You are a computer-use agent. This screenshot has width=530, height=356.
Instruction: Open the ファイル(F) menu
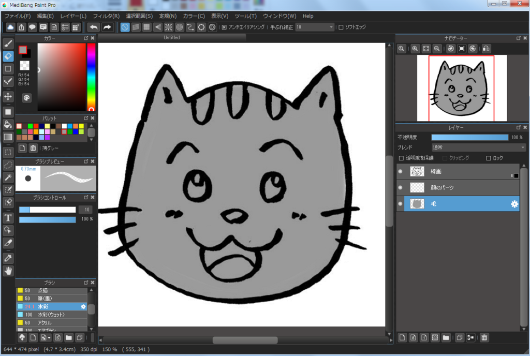[17, 16]
